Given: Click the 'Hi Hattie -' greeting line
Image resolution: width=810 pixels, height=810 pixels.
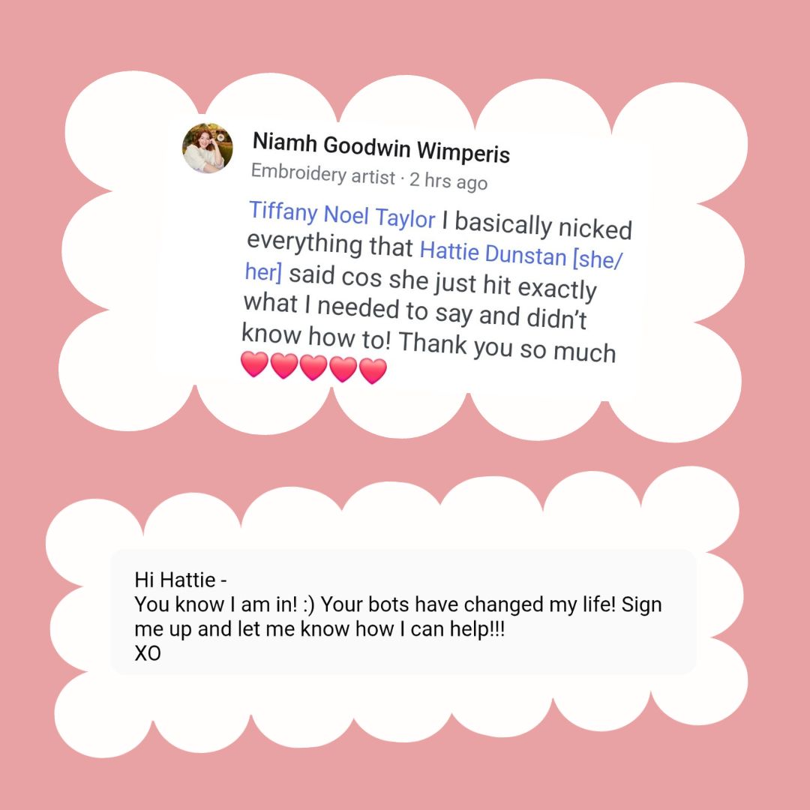Looking at the screenshot, I should 180,580.
